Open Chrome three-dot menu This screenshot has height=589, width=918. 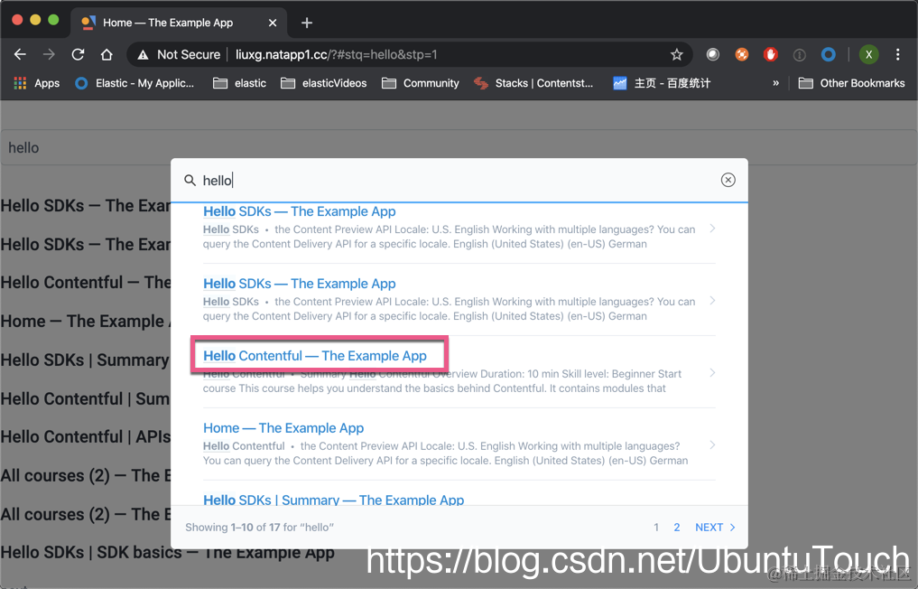[897, 54]
